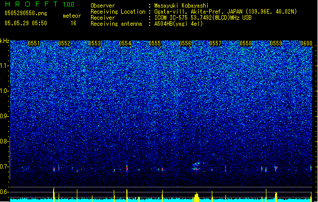Click the 'meteor' label

pos(72,16)
